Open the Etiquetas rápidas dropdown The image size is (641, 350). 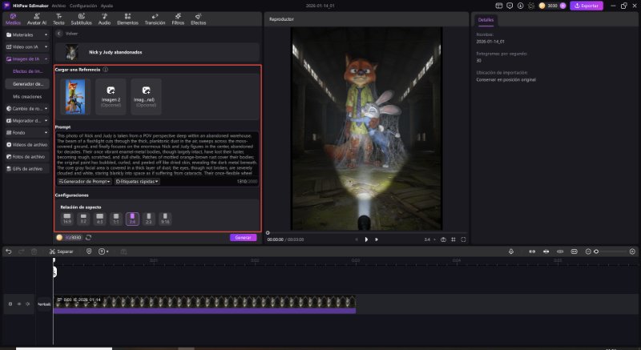click(x=137, y=182)
